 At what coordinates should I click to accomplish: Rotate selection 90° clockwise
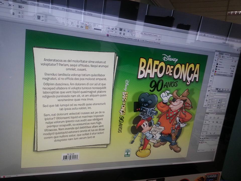(x=63, y=20)
